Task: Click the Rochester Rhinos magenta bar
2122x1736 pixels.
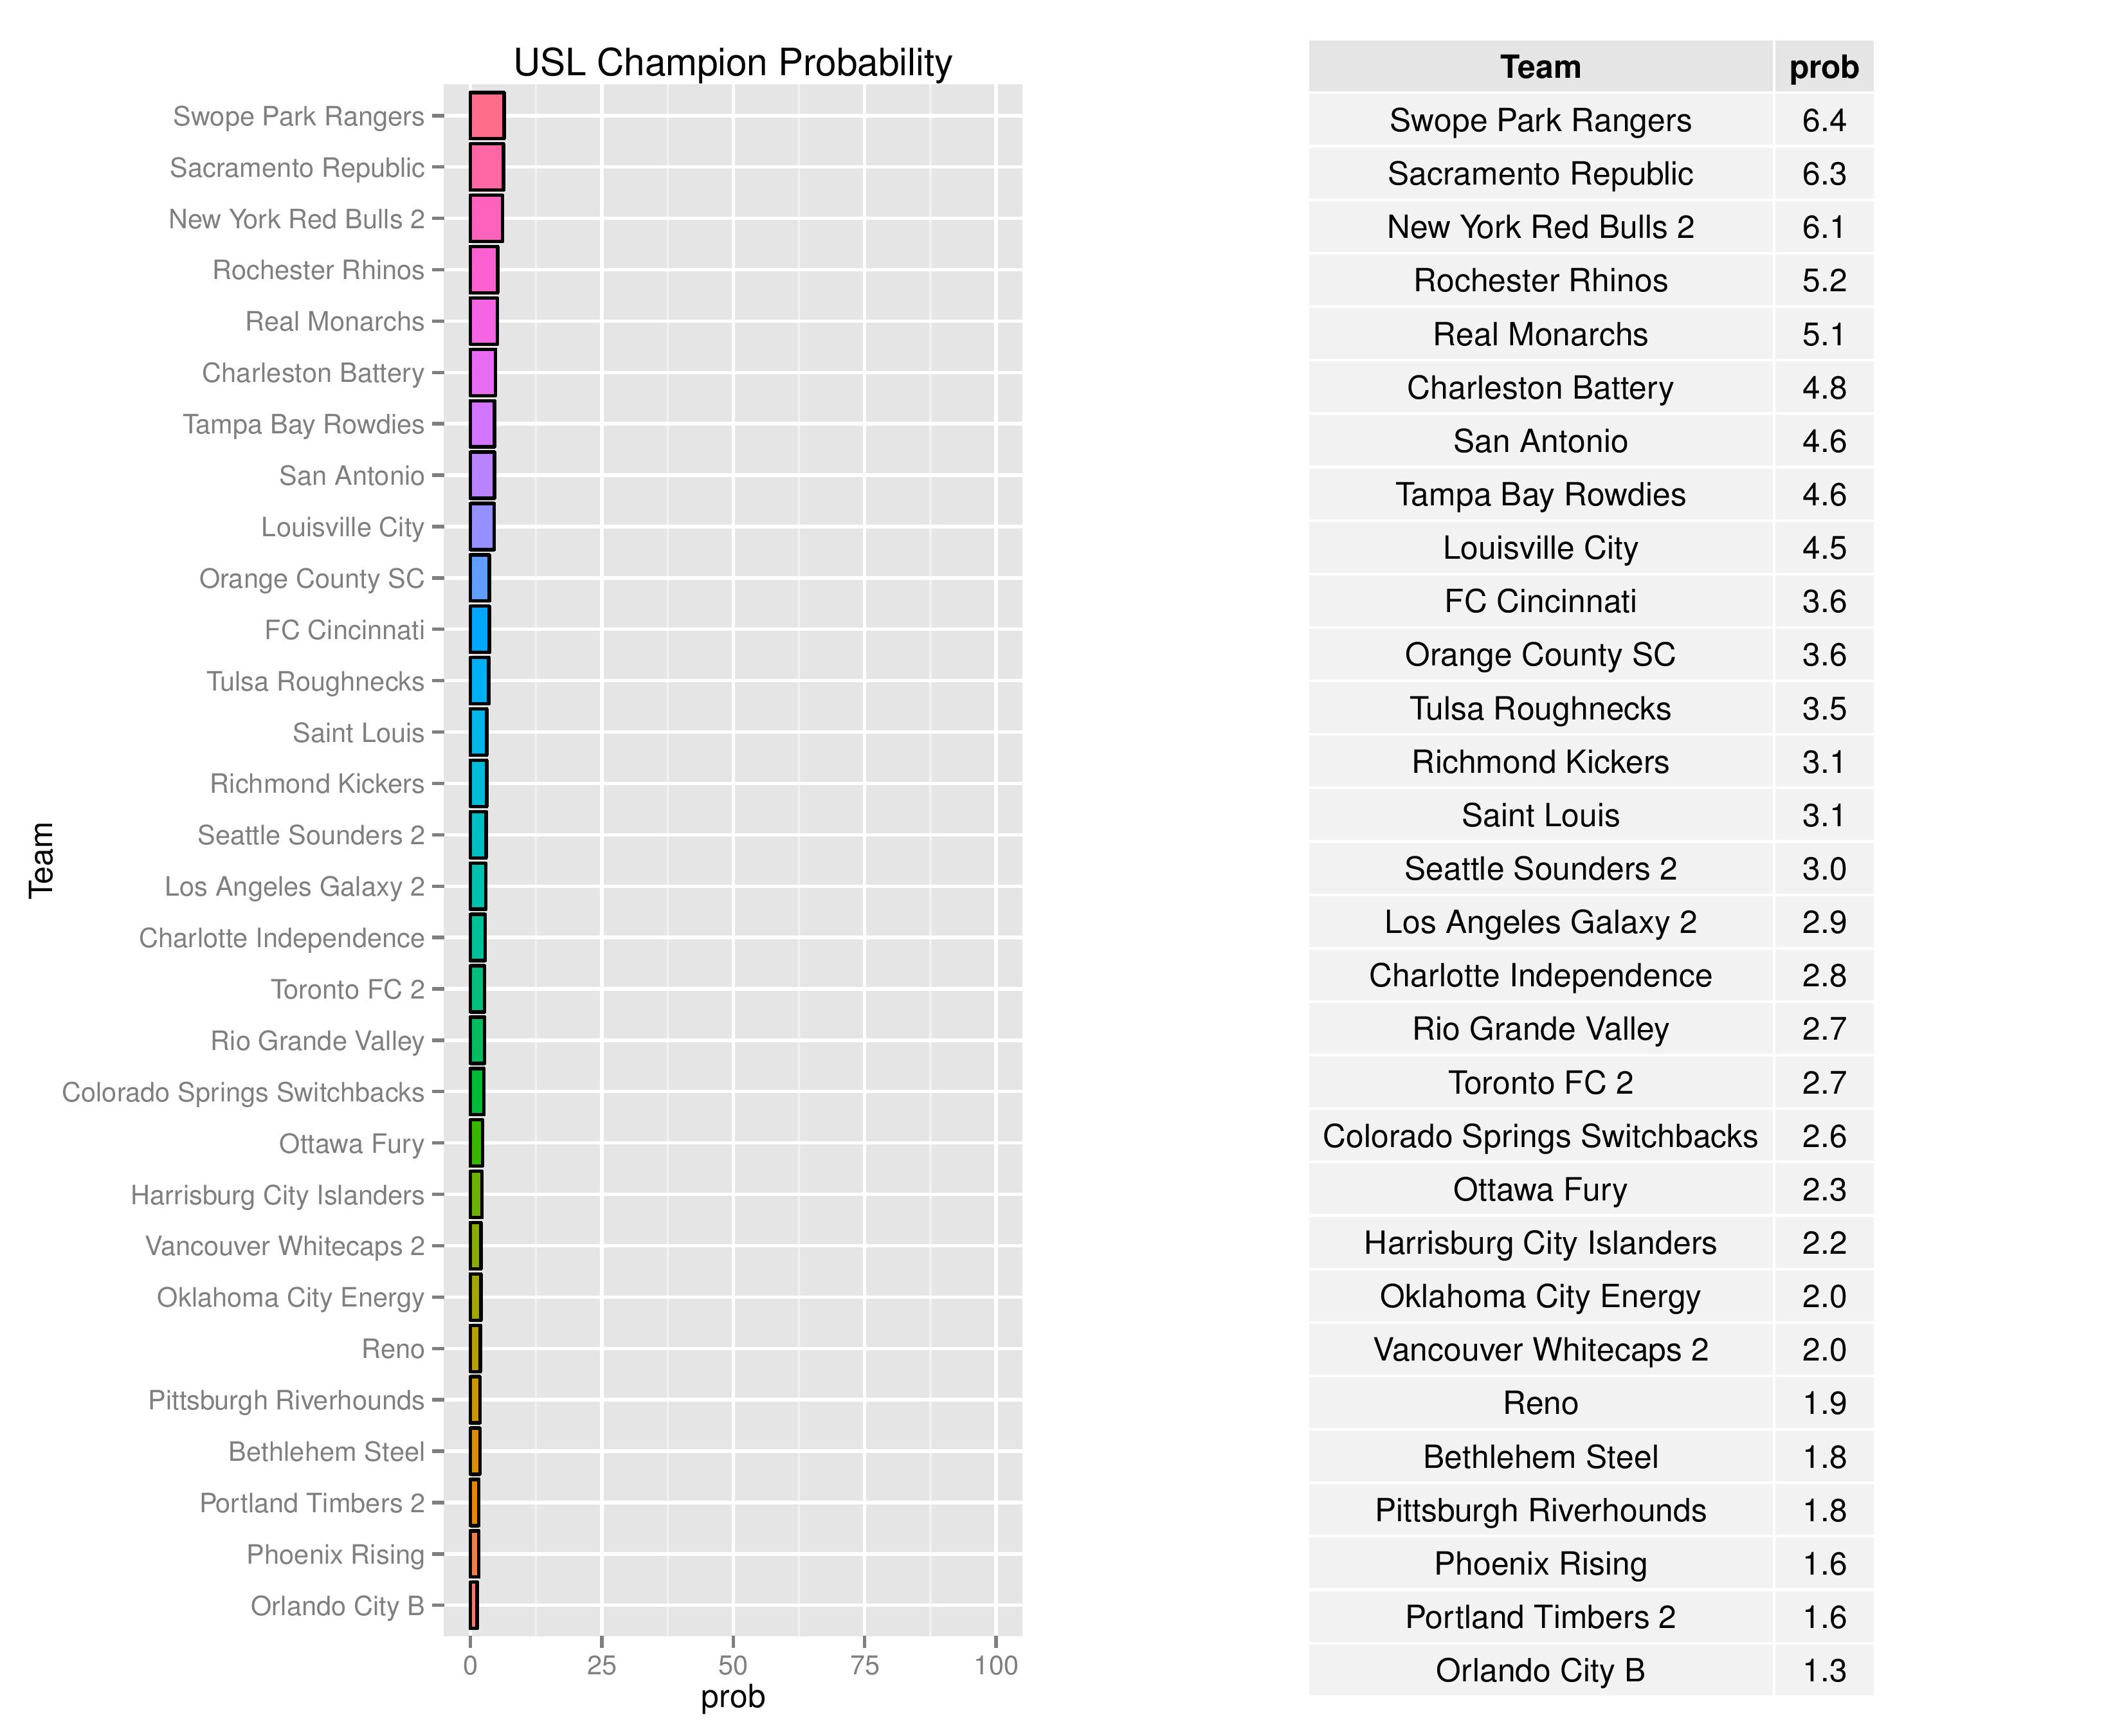Action: [x=484, y=270]
